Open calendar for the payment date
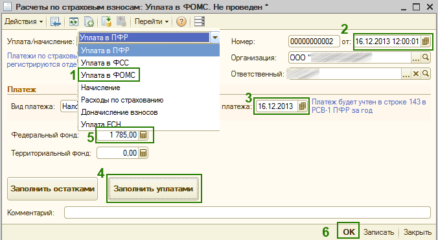This screenshot has width=438, height=240. tap(302, 106)
